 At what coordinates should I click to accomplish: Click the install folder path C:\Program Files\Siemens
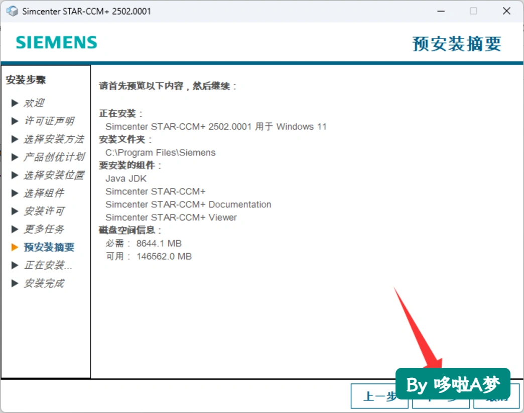tap(161, 153)
